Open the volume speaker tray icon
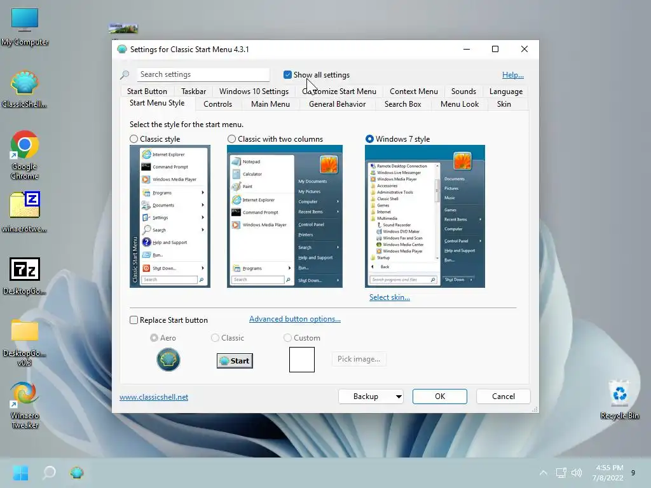 coord(577,473)
